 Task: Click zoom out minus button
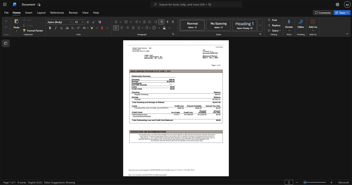tap(297, 182)
